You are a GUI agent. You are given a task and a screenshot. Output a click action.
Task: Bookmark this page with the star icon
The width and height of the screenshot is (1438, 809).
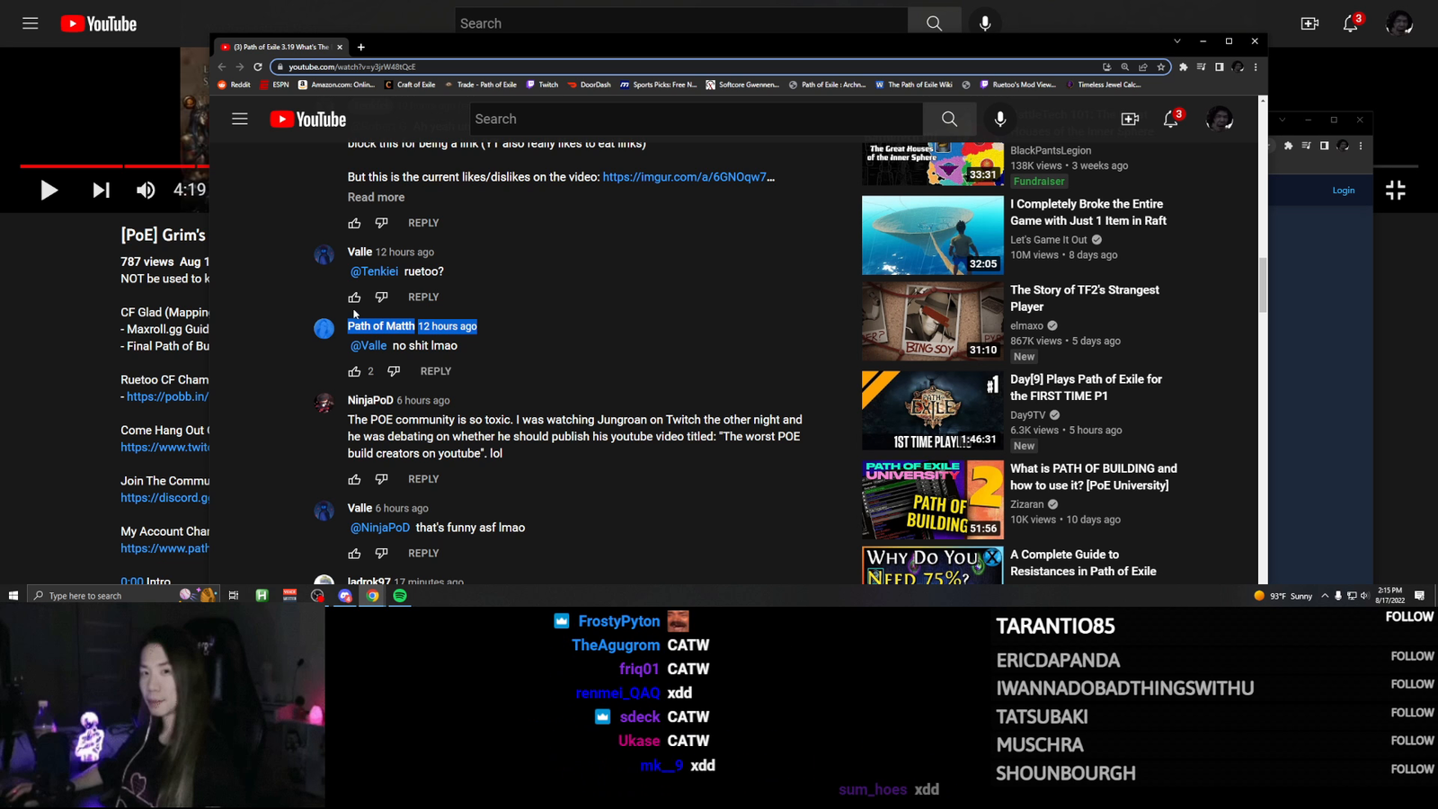[x=1161, y=67]
